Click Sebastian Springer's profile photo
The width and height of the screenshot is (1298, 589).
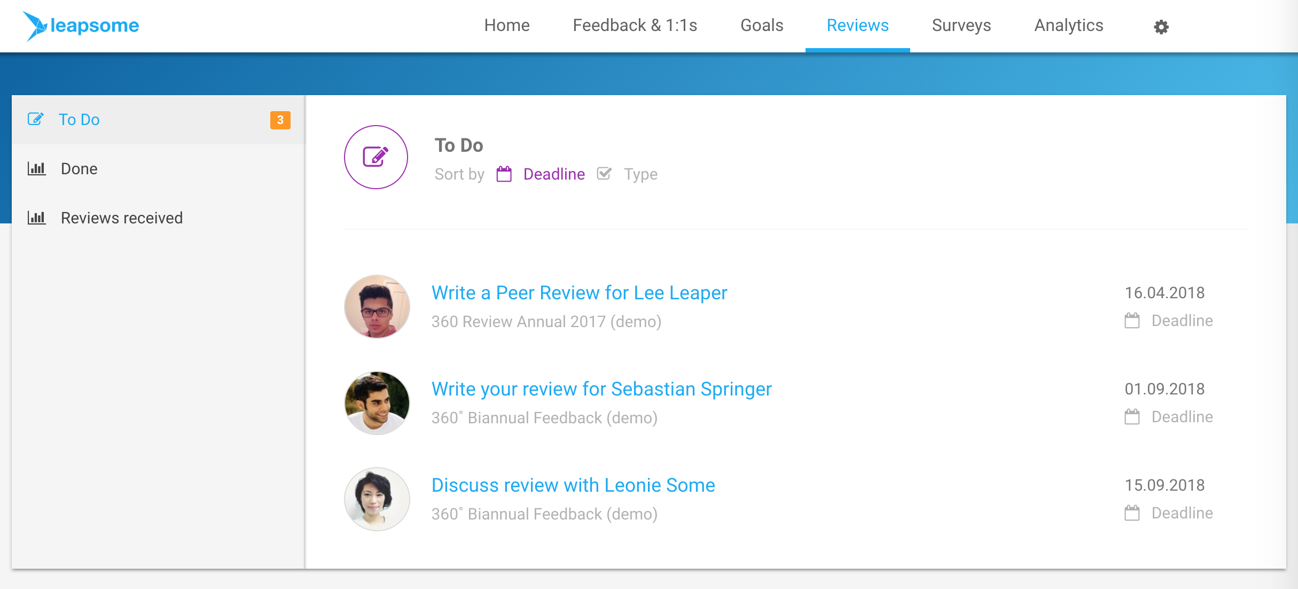pos(377,403)
